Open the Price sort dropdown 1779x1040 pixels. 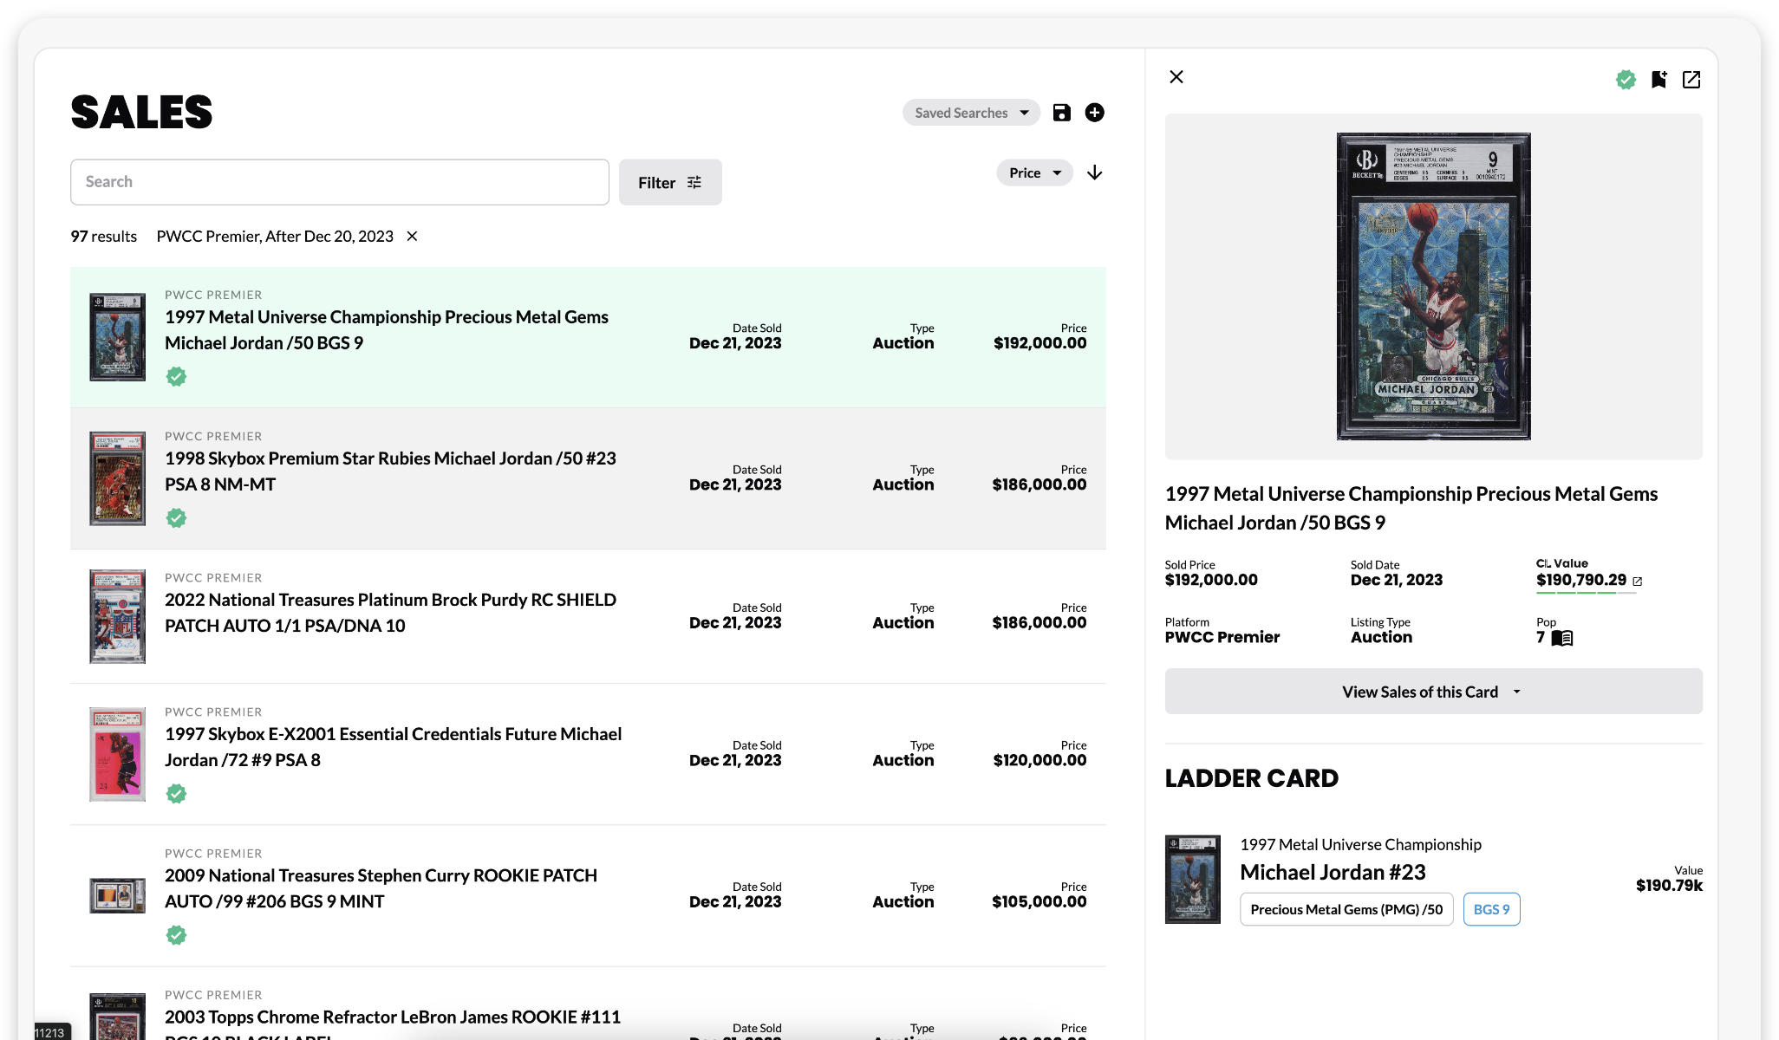(x=1034, y=172)
